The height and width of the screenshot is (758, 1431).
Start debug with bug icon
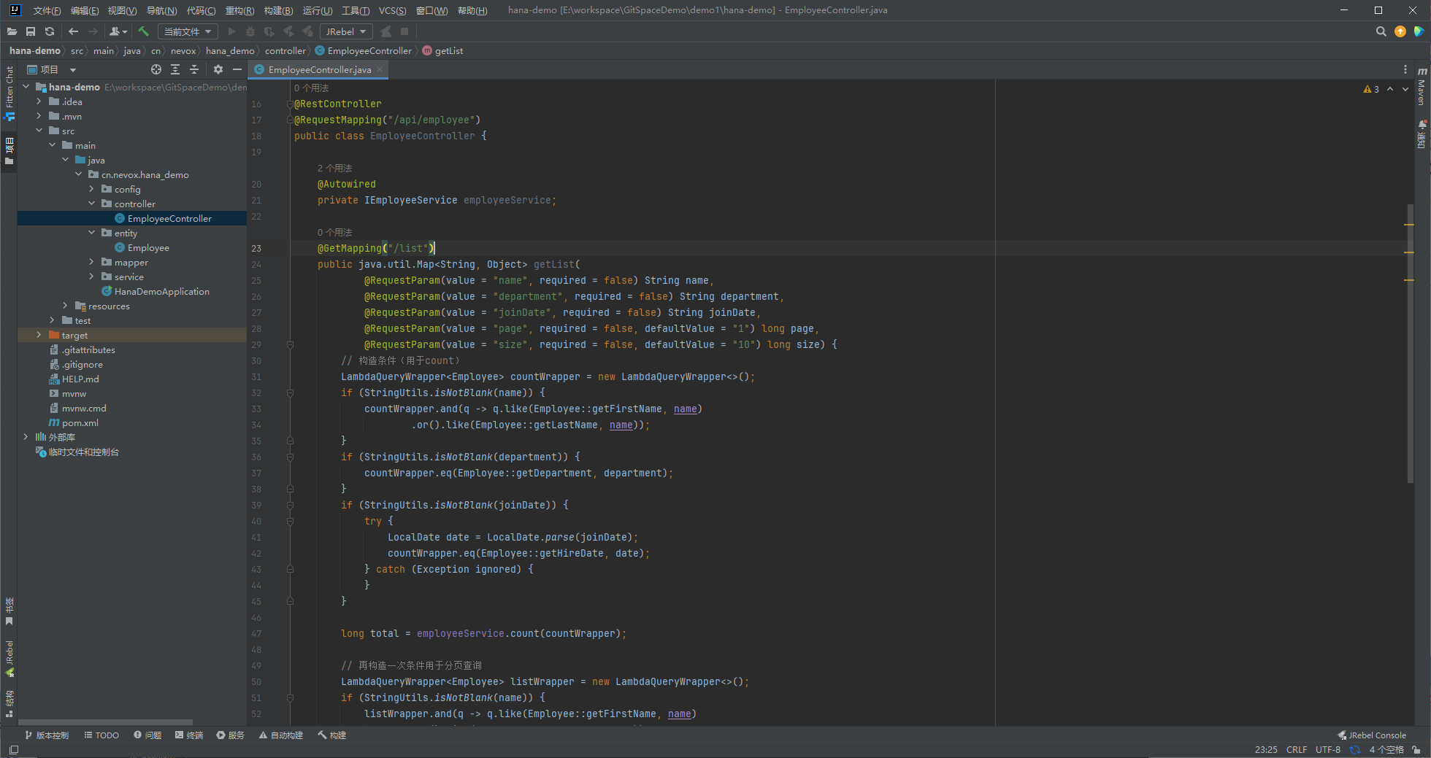click(x=250, y=31)
